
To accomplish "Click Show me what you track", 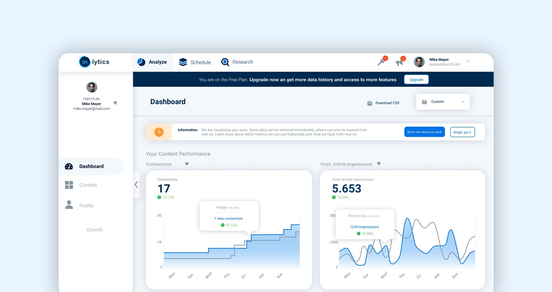I will point(425,132).
